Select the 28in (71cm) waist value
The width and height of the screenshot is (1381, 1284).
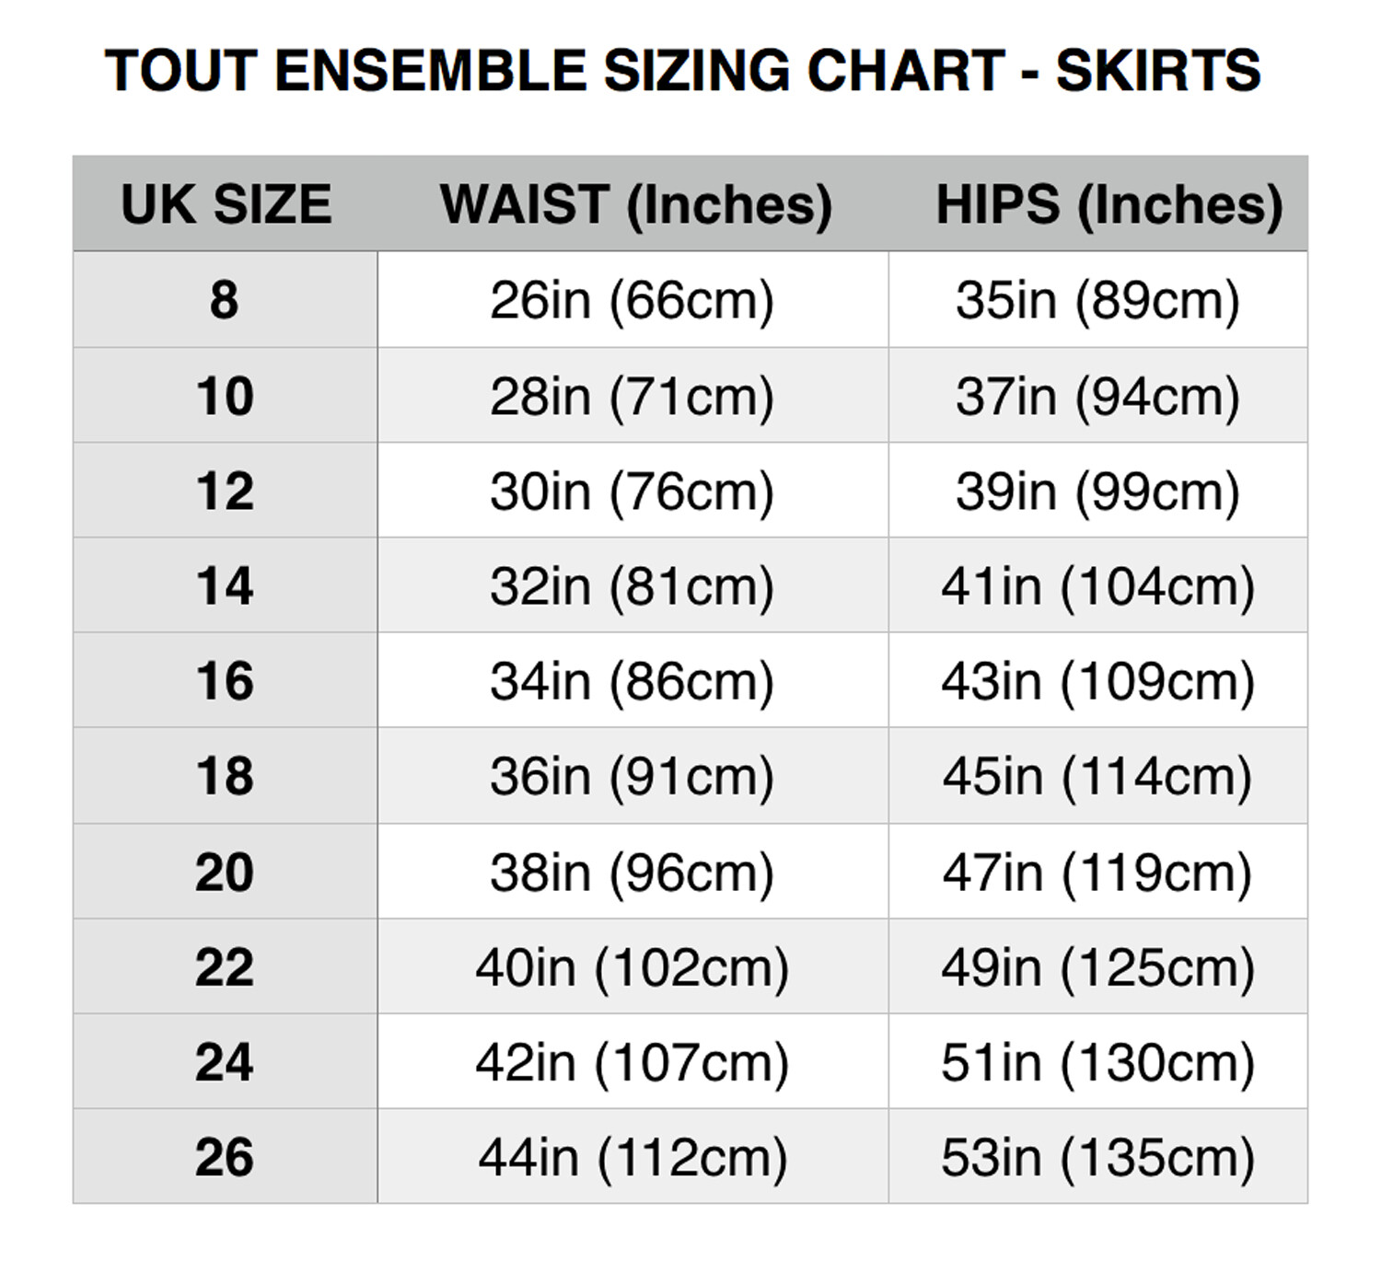tap(632, 396)
